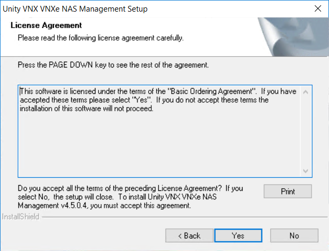Image resolution: width=329 pixels, height=251 pixels.
Task: Click the bold License Agreement heading
Action: (46, 25)
